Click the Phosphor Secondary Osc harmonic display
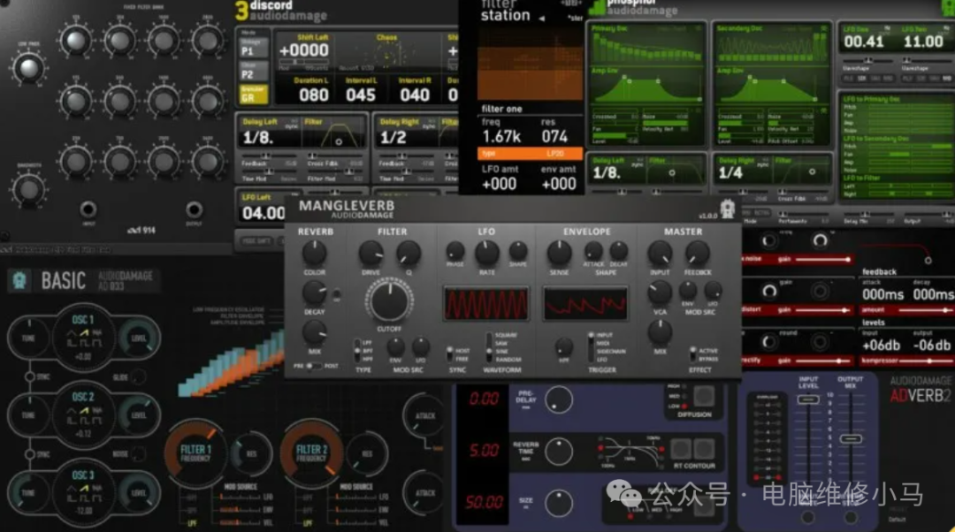The image size is (955, 532). [x=771, y=48]
